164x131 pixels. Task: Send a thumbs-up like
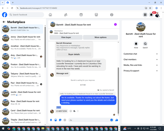click(117, 120)
